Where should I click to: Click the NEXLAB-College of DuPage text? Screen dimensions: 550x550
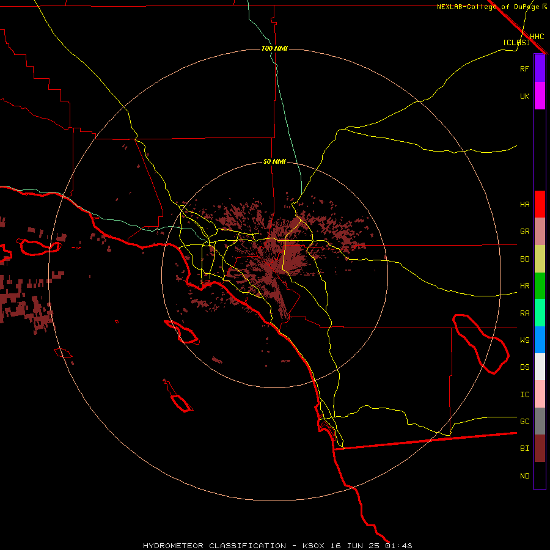(x=488, y=7)
